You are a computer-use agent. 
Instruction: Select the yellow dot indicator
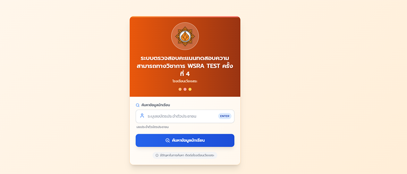click(x=190, y=89)
